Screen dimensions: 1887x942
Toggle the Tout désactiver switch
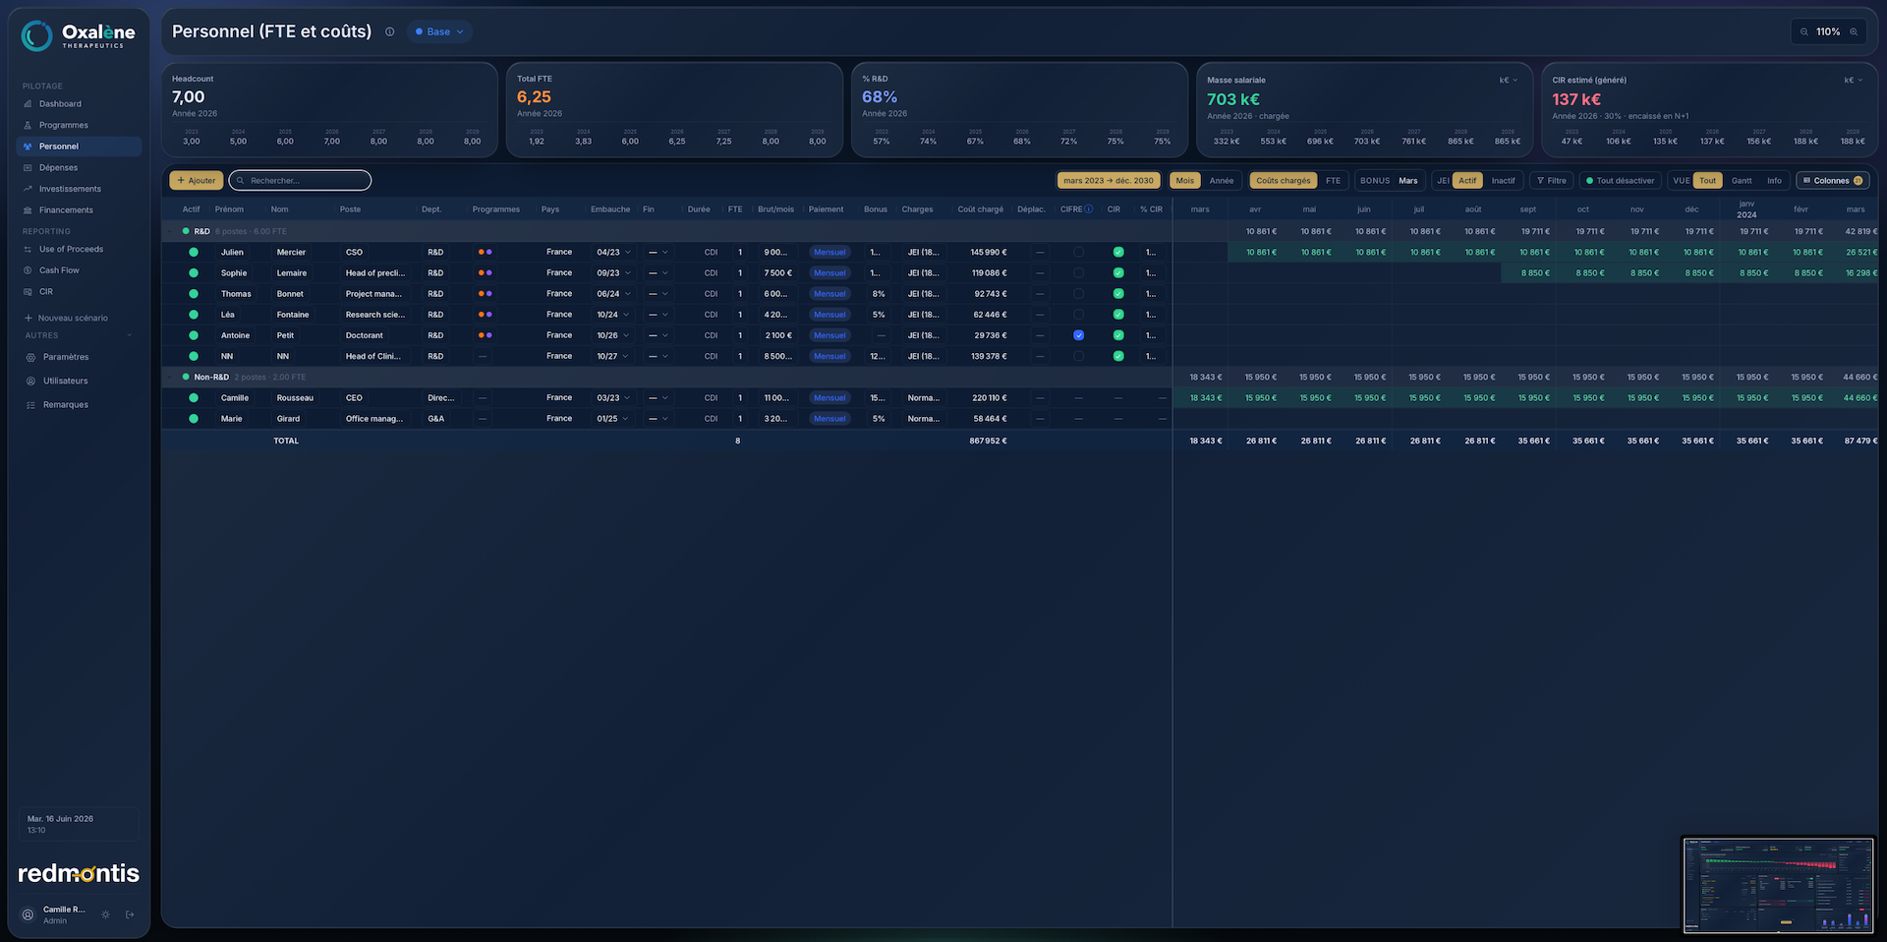(x=1619, y=181)
